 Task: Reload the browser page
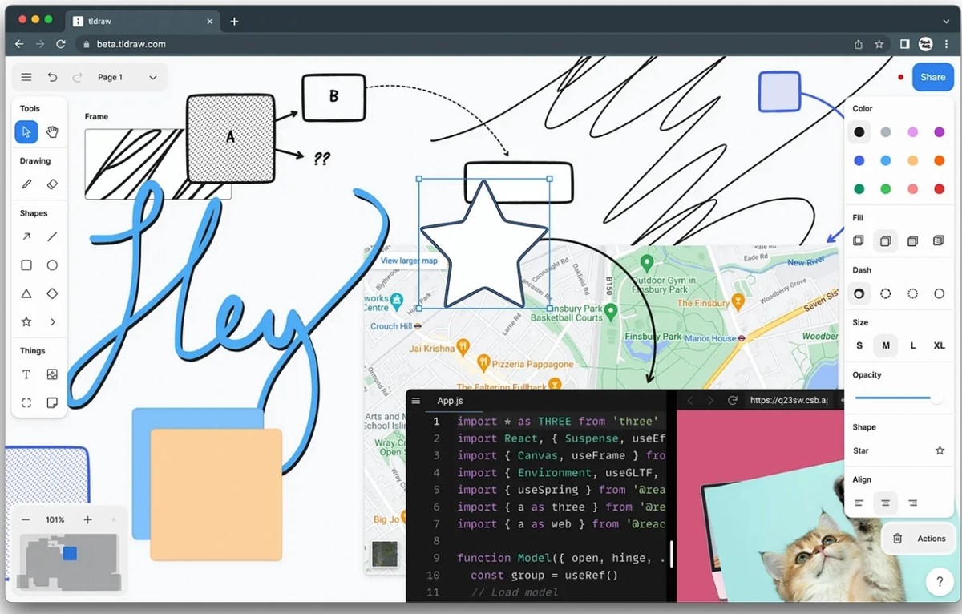61,44
